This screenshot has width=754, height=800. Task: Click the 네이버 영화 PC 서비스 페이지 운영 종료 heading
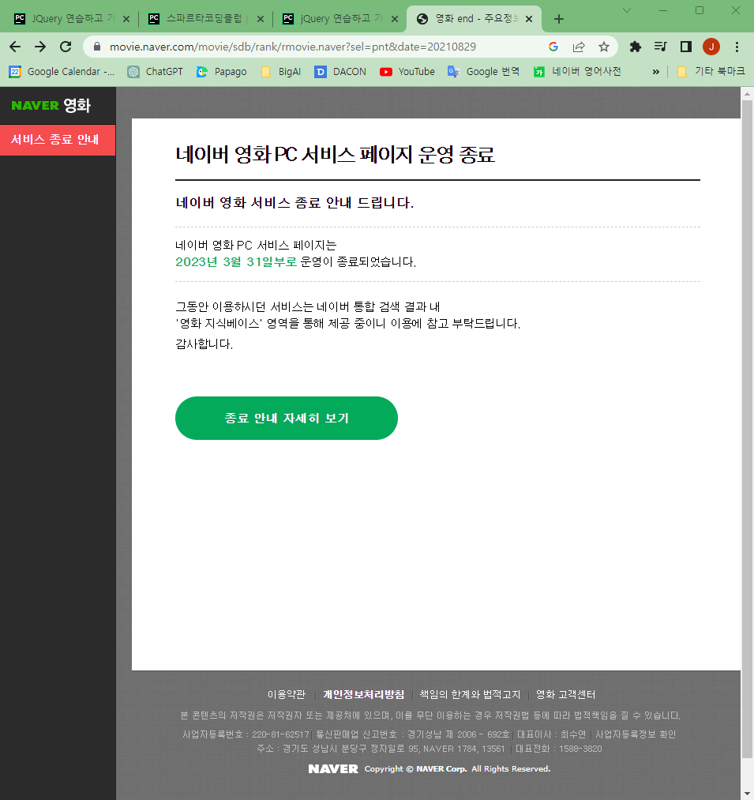(336, 155)
